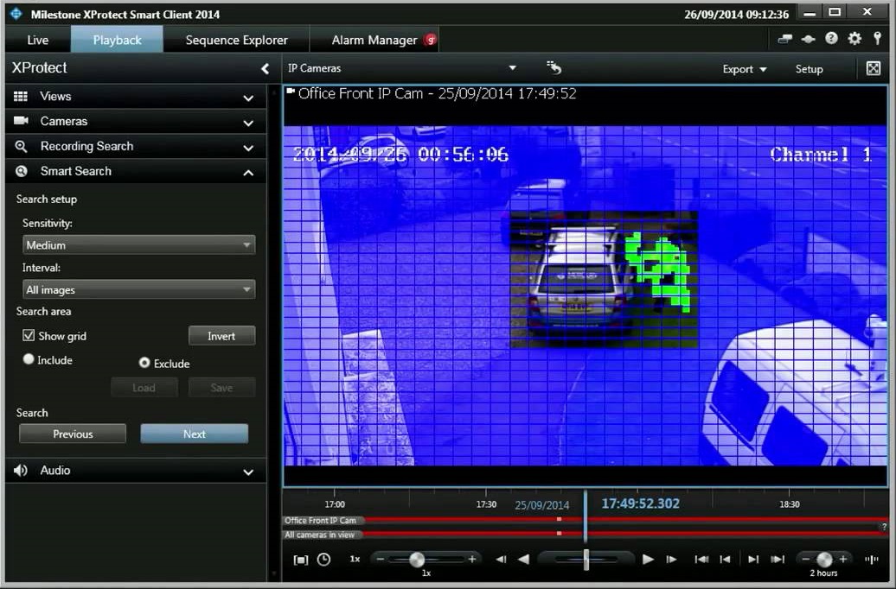Jump to last sequence in database
896x589 pixels.
coord(778,560)
